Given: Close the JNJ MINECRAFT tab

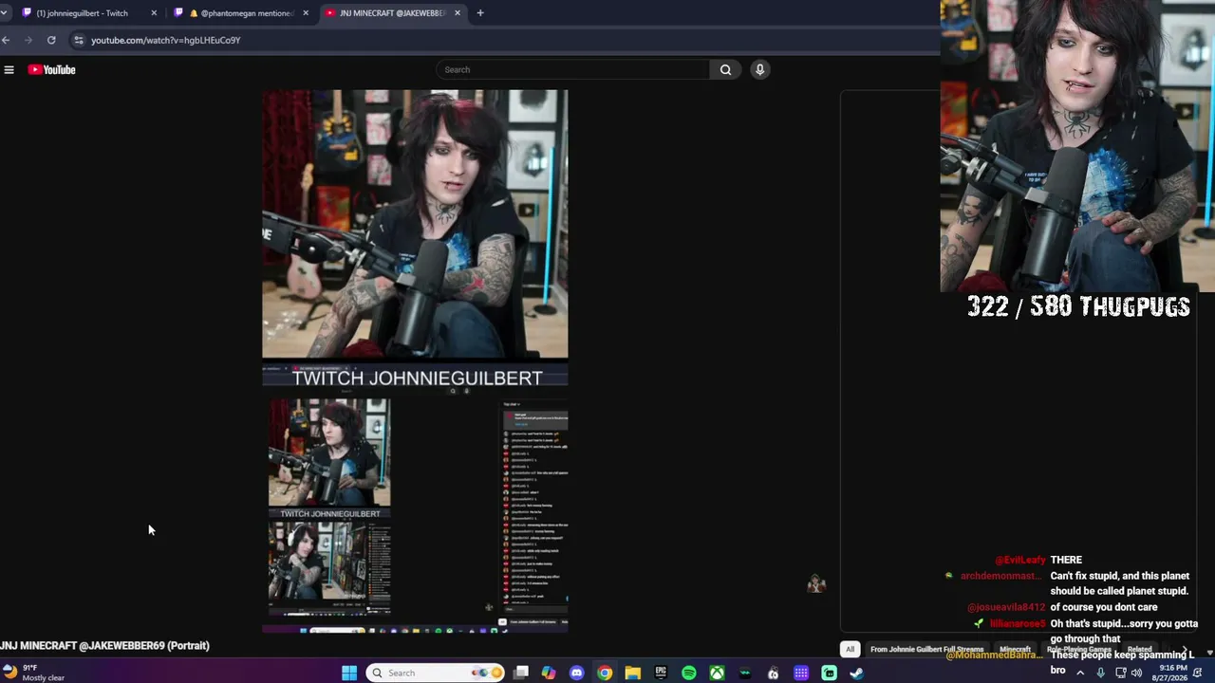Looking at the screenshot, I should (x=458, y=13).
